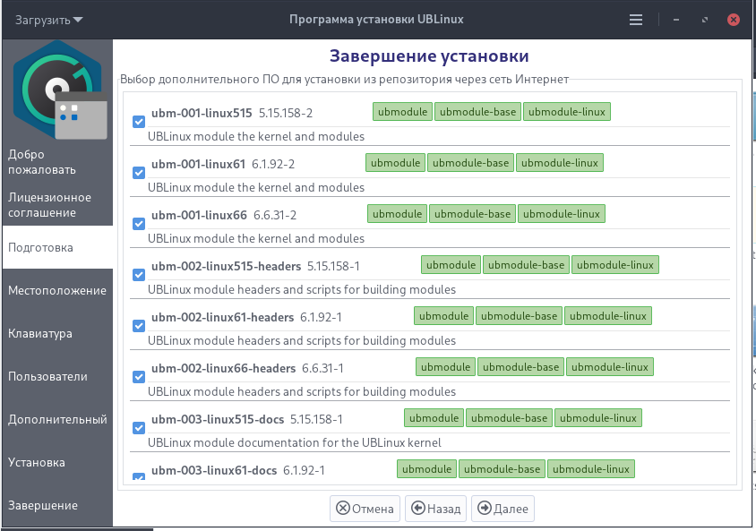Click ubmodule-base tag on ubm-001-linux515 row
756x531 pixels.
tap(477, 112)
